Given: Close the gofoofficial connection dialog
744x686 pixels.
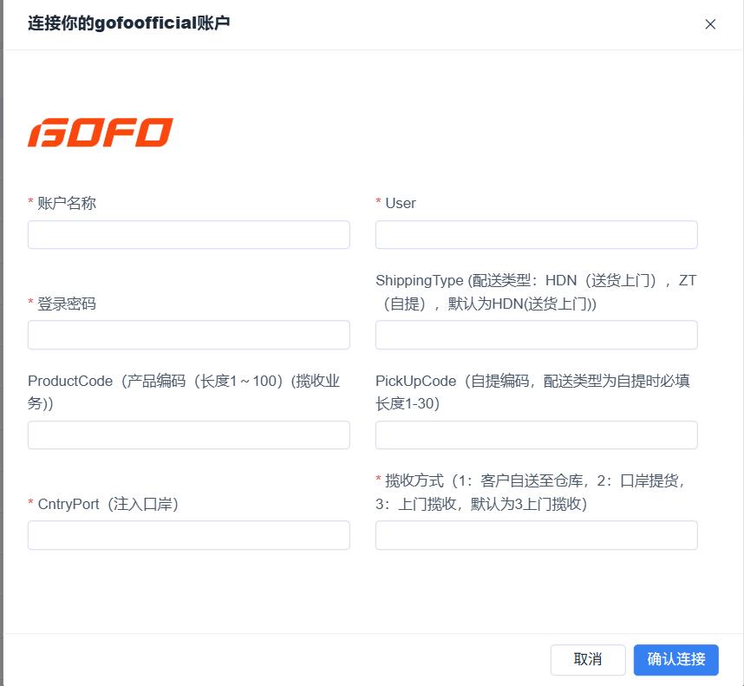Looking at the screenshot, I should pyautogui.click(x=710, y=24).
